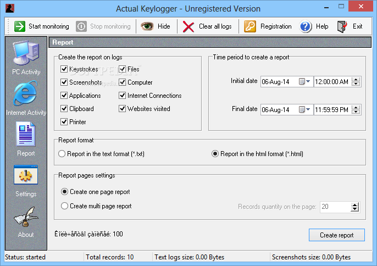
Task: Uncheck the Applications checkbox
Action: pyautogui.click(x=64, y=96)
